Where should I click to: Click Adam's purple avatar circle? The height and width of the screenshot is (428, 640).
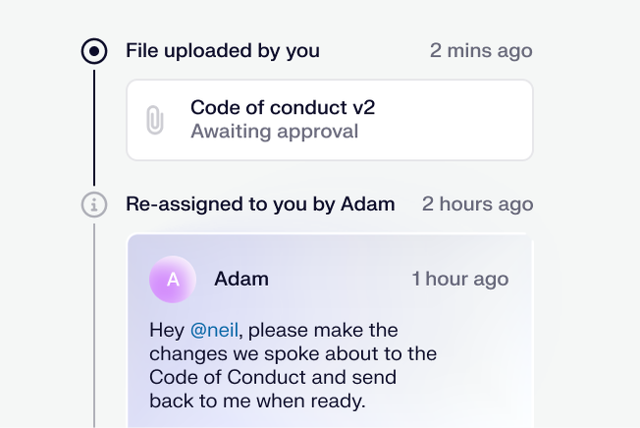pos(173,280)
